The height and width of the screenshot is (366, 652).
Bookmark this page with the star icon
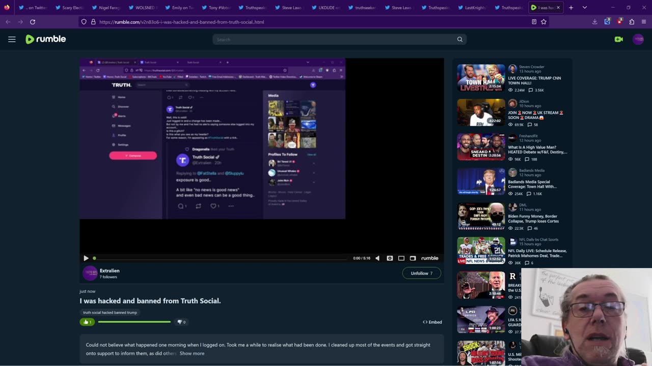(x=544, y=22)
